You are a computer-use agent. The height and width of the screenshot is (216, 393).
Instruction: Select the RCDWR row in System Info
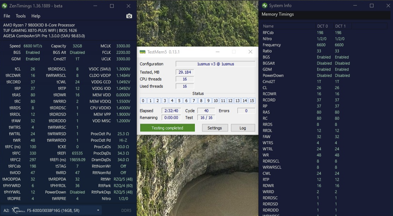coord(325,94)
